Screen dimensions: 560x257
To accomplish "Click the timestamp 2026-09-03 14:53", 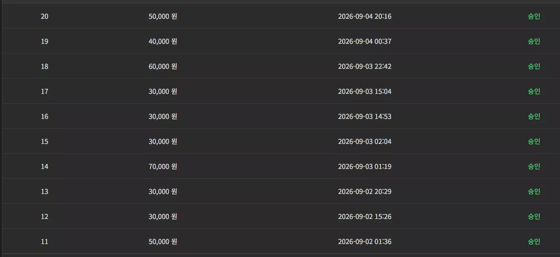I will pyautogui.click(x=365, y=116).
